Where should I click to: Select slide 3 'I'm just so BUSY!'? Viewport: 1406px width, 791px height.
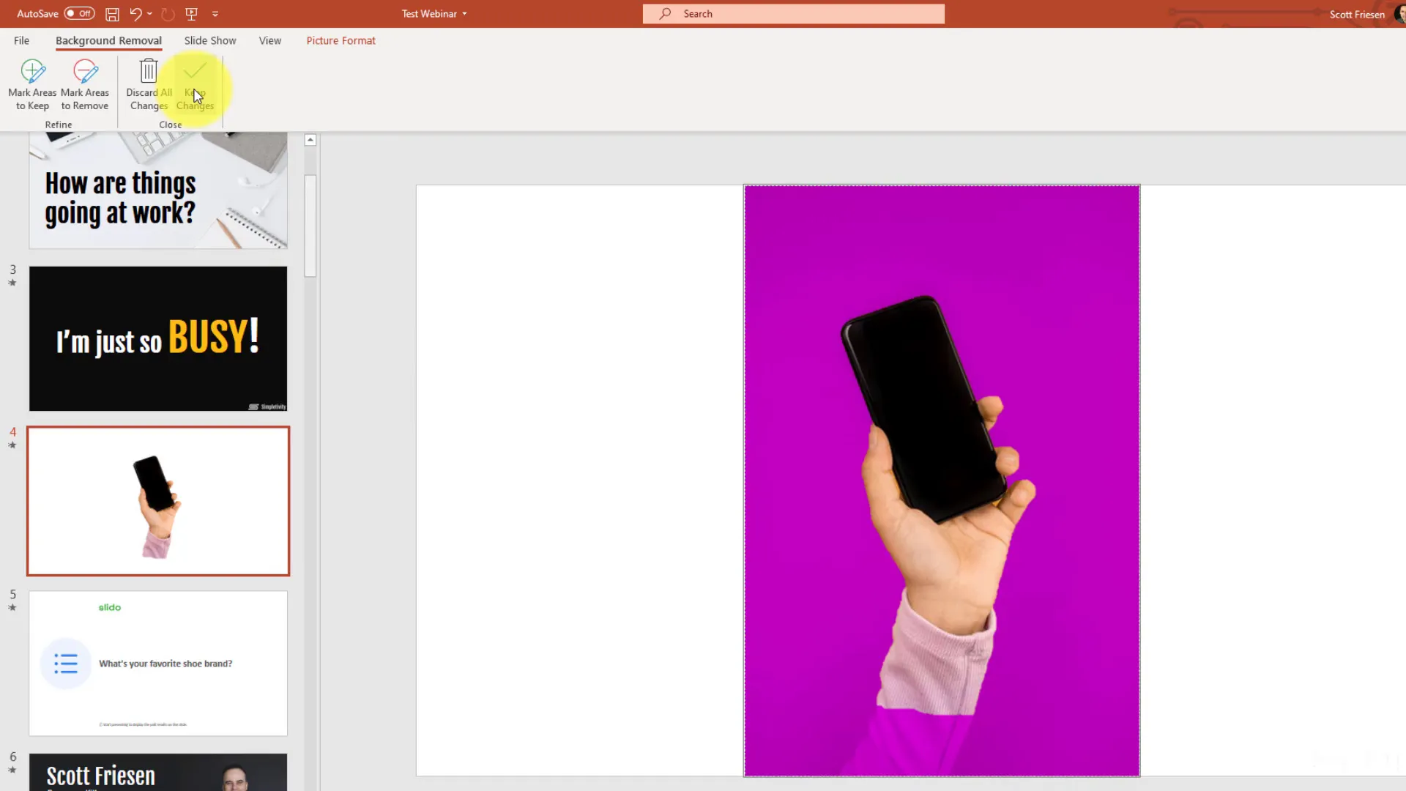(158, 338)
